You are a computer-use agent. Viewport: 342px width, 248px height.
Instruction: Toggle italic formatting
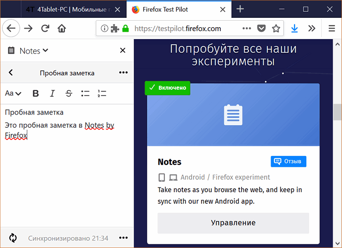point(52,93)
